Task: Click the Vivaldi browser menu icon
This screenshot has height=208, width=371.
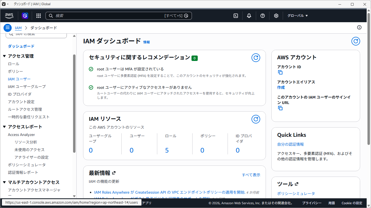Action: [4, 4]
